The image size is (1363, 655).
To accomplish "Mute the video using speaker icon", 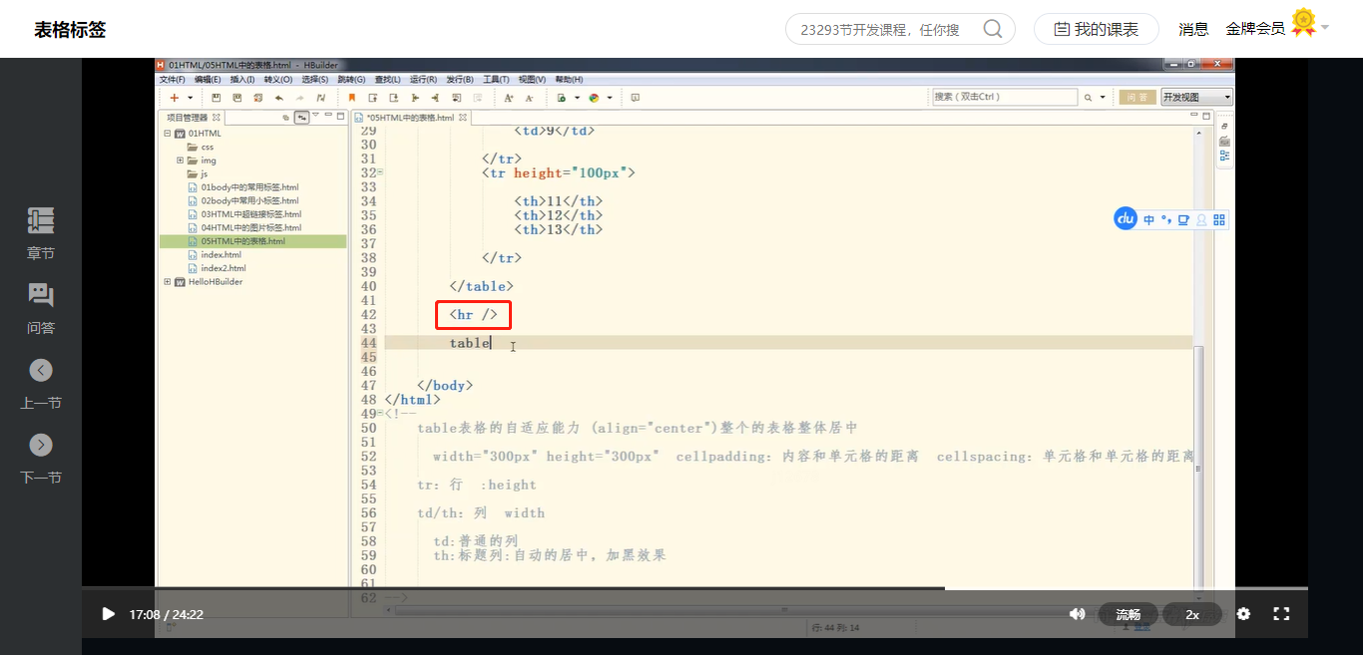I will coord(1077,614).
